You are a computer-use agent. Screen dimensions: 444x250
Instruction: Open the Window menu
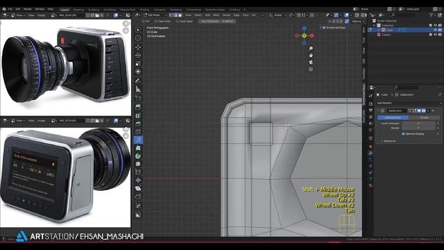click(x=40, y=9)
